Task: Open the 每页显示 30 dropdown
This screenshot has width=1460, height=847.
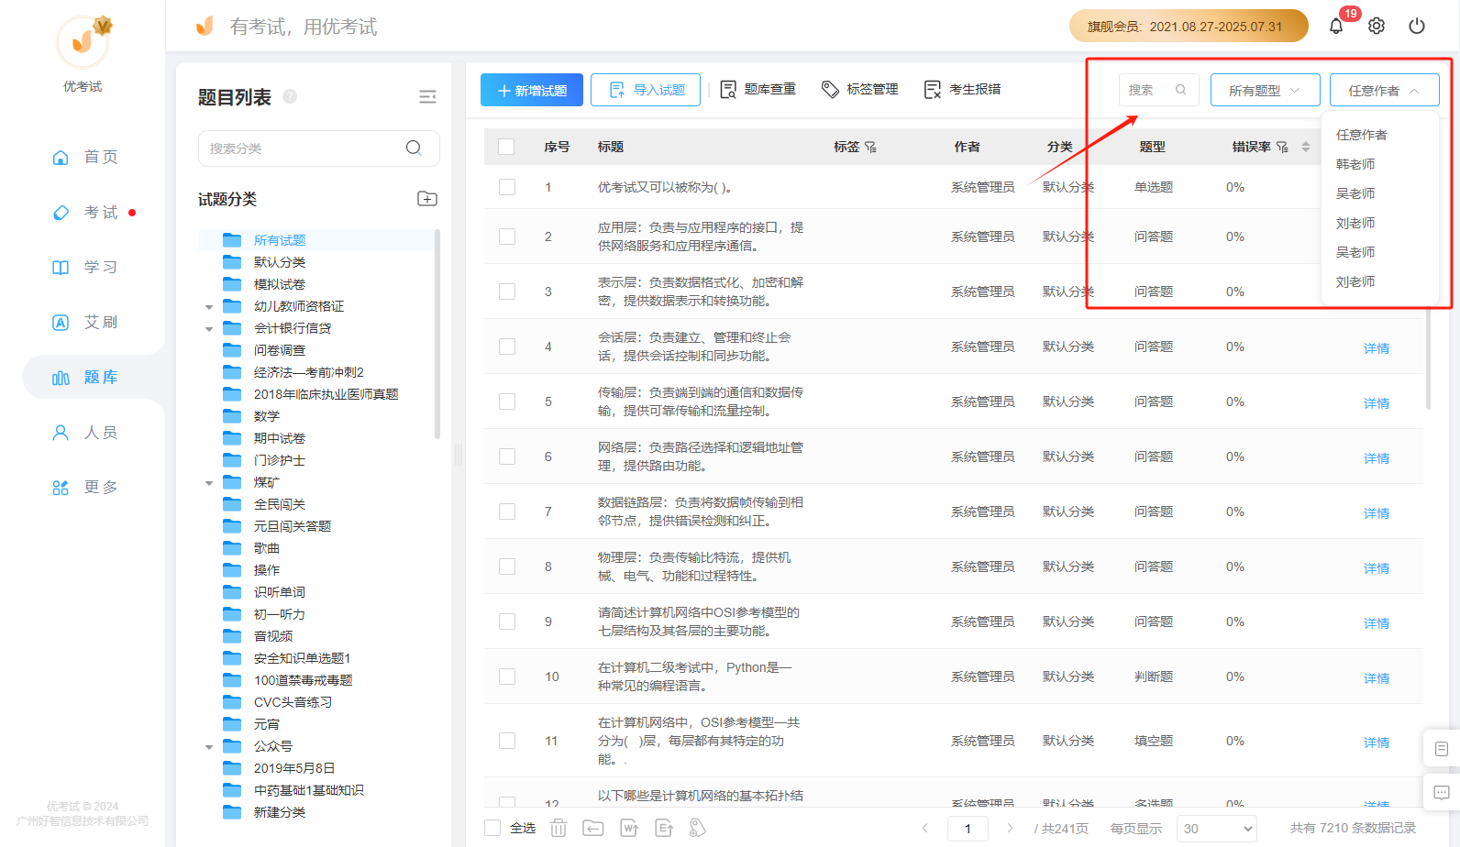Action: [1217, 829]
